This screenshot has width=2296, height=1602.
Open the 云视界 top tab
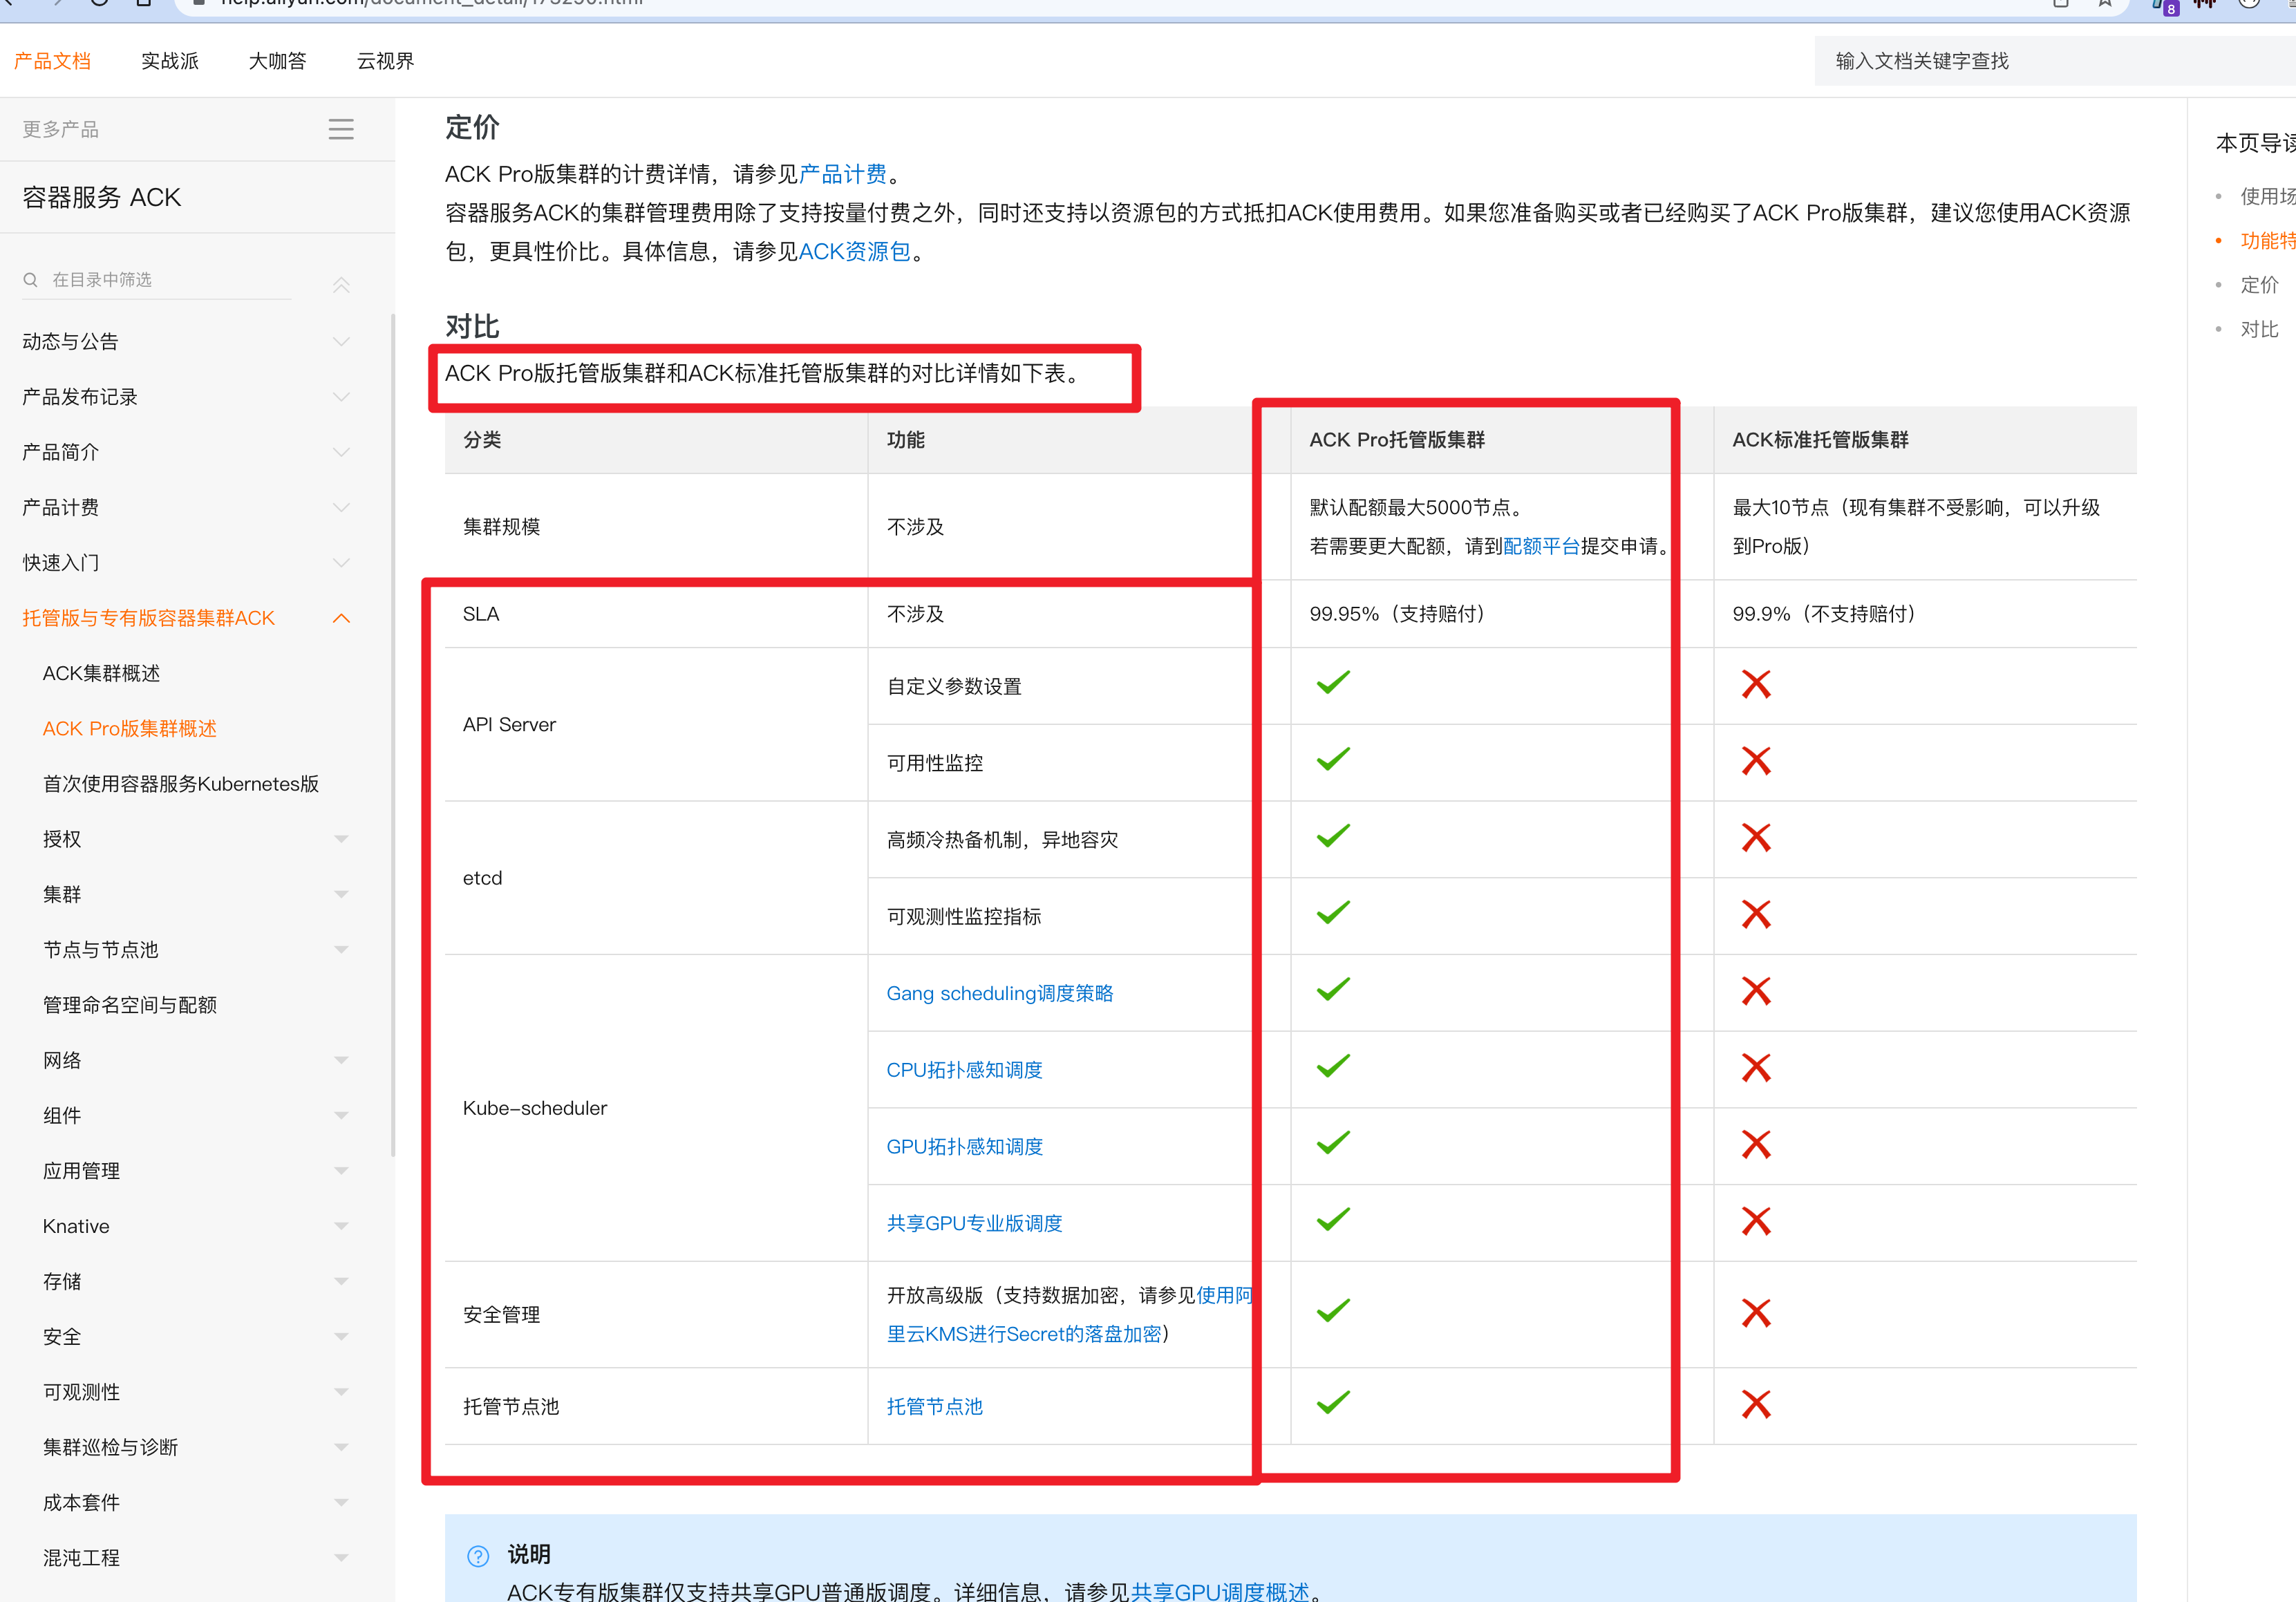tap(385, 61)
